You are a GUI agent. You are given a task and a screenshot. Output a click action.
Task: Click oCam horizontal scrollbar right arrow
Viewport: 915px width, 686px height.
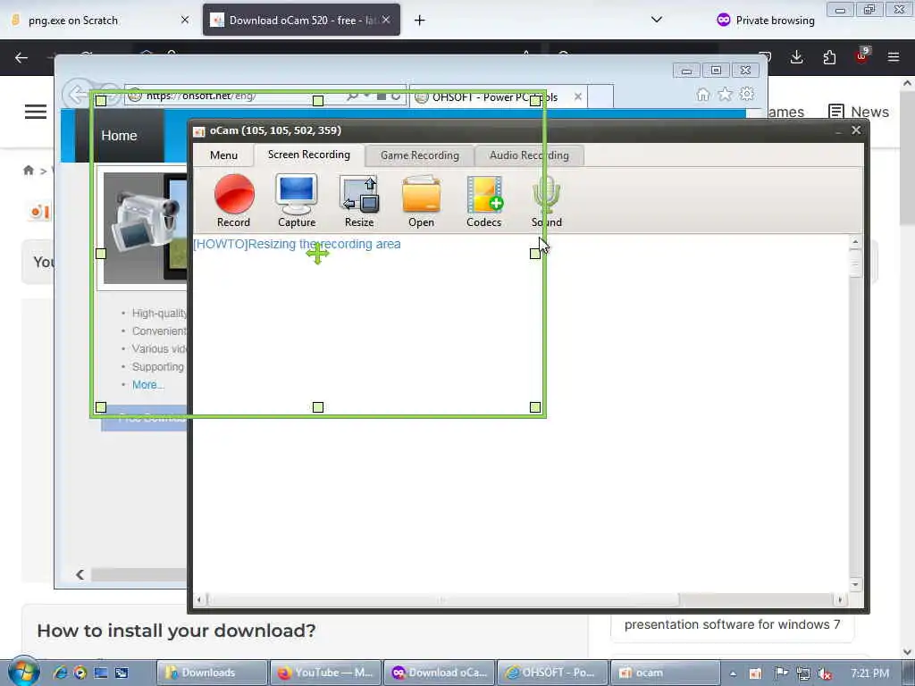[x=840, y=599]
